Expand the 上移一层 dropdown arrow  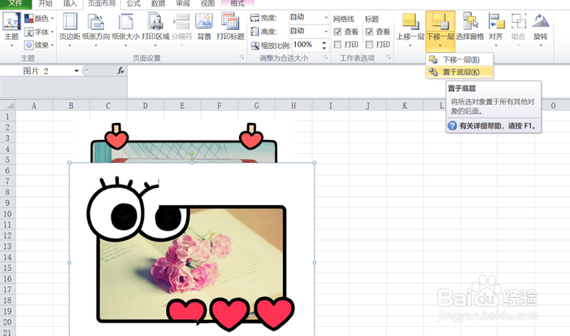[410, 46]
